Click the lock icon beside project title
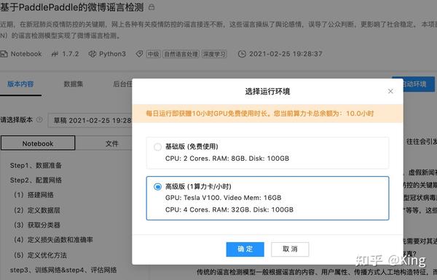 coord(151,7)
